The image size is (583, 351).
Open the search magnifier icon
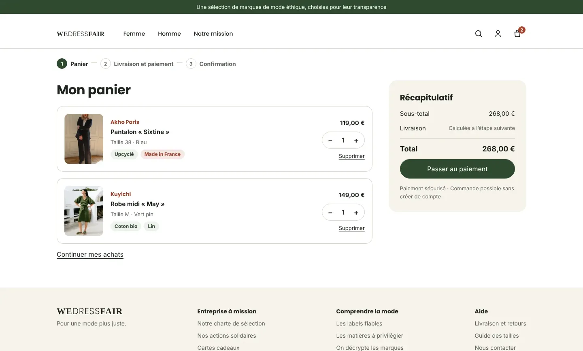[x=479, y=34]
